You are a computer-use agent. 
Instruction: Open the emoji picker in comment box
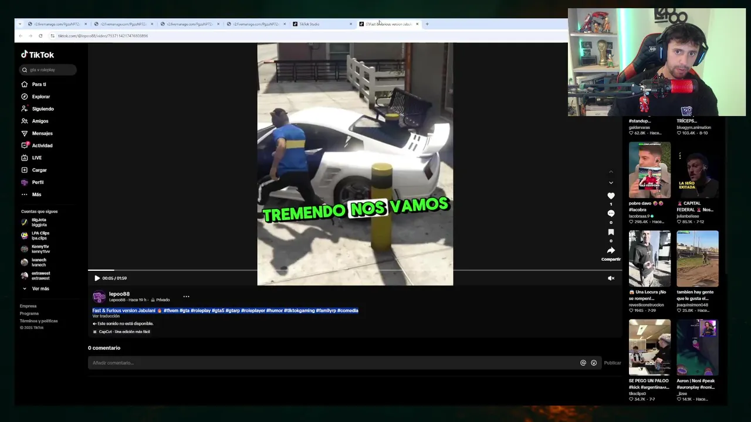(594, 363)
